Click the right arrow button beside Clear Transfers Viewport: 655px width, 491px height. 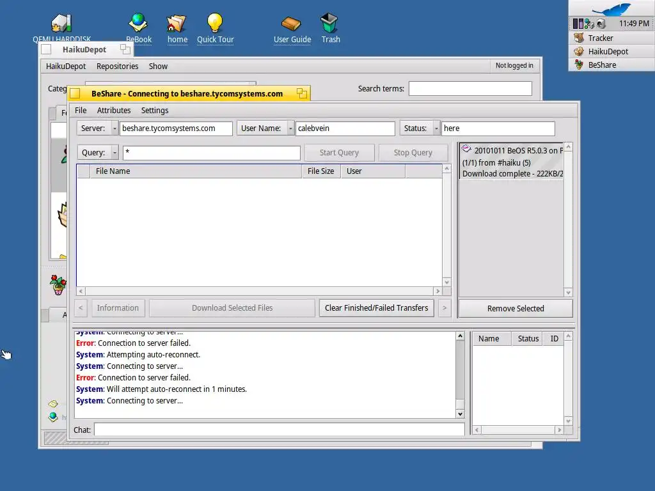tap(444, 308)
